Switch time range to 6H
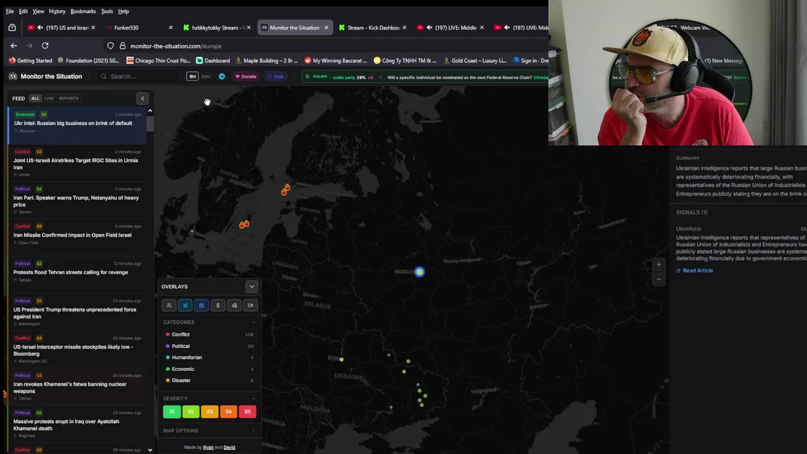 tap(192, 76)
